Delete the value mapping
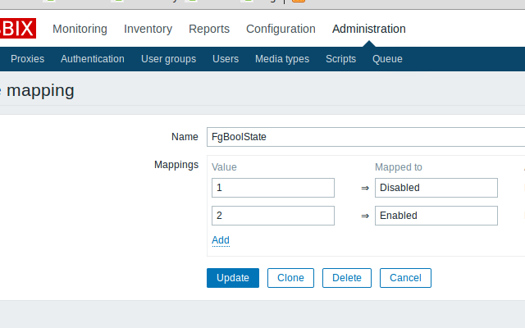 coord(346,278)
